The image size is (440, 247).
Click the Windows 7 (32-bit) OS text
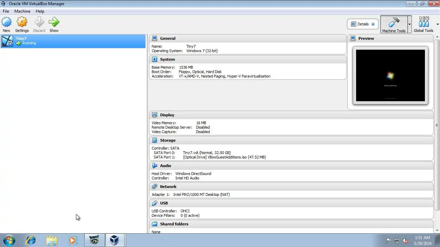[202, 51]
